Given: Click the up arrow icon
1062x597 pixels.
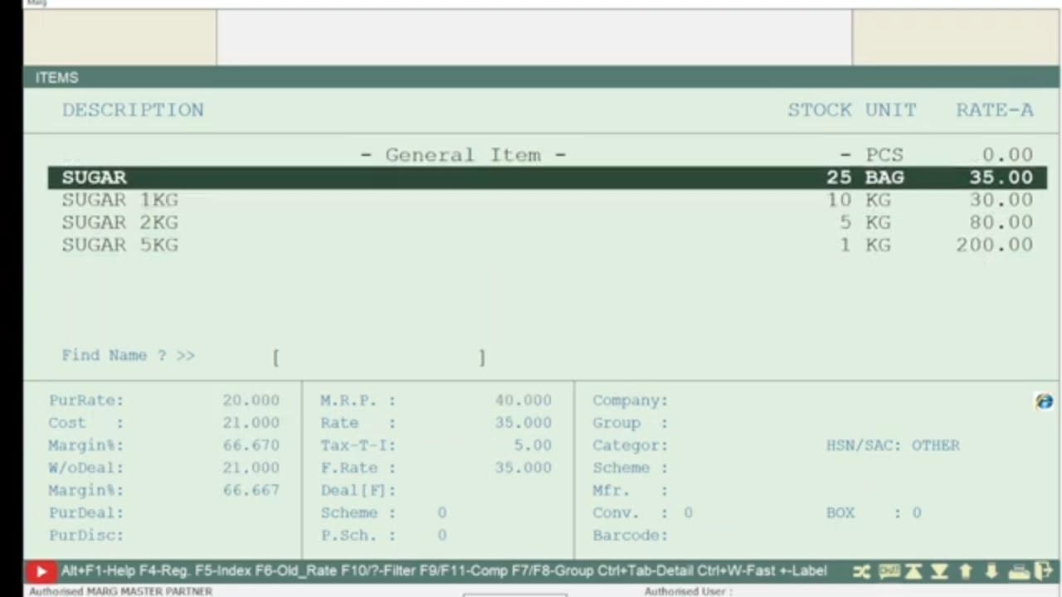Looking at the screenshot, I should tap(966, 571).
